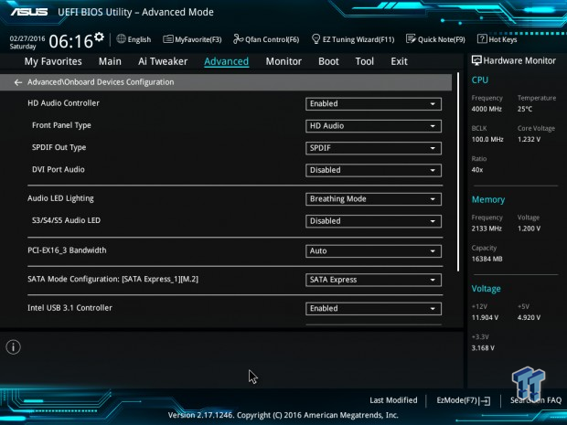This screenshot has height=425, width=567.
Task: Open the SPDIF Out Type dropdown
Action: (373, 148)
